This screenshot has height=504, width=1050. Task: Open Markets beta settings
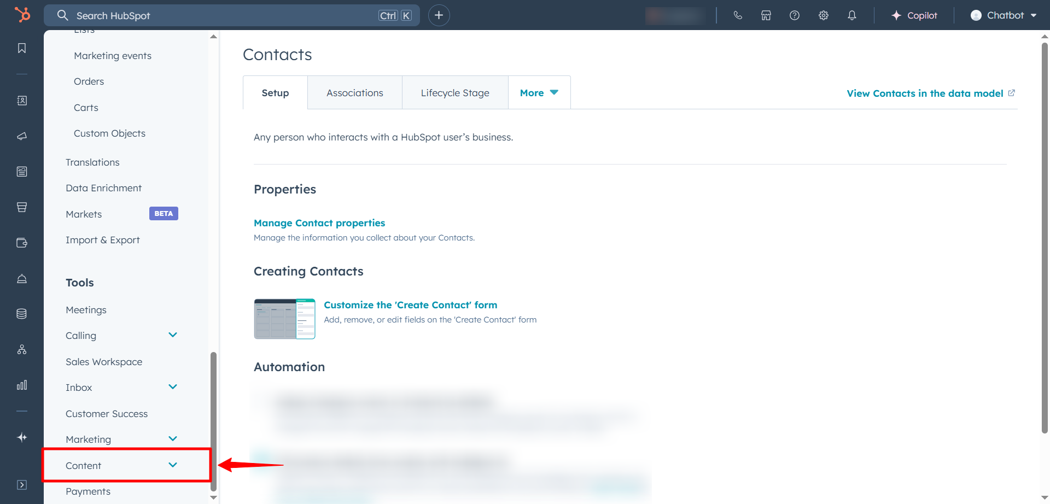pyautogui.click(x=84, y=214)
